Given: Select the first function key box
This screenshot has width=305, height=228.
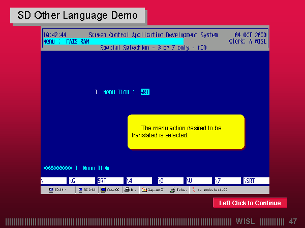Looking at the screenshot, I should pos(53,180).
